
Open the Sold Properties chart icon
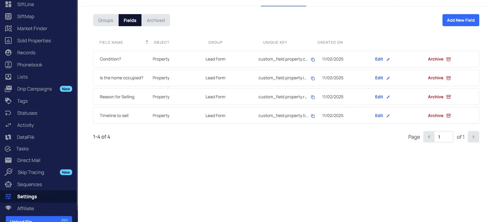(x=8, y=41)
